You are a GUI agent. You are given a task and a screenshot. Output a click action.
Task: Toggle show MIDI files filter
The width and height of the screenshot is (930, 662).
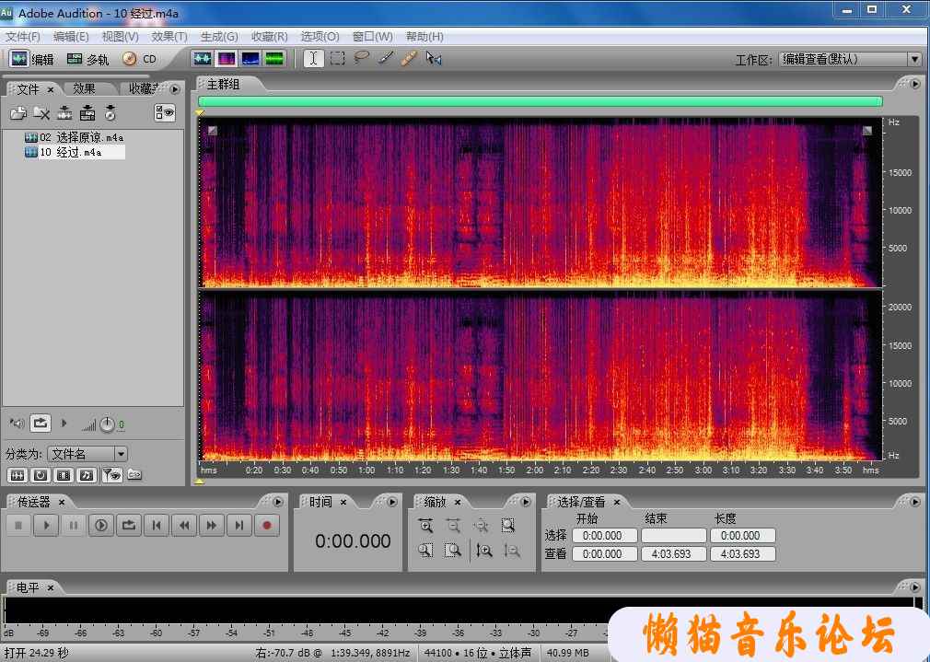point(87,475)
